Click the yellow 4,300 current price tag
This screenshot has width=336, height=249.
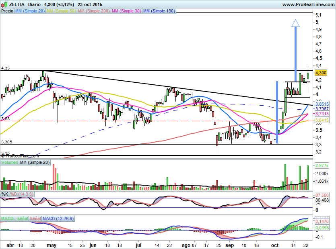tap(321, 73)
